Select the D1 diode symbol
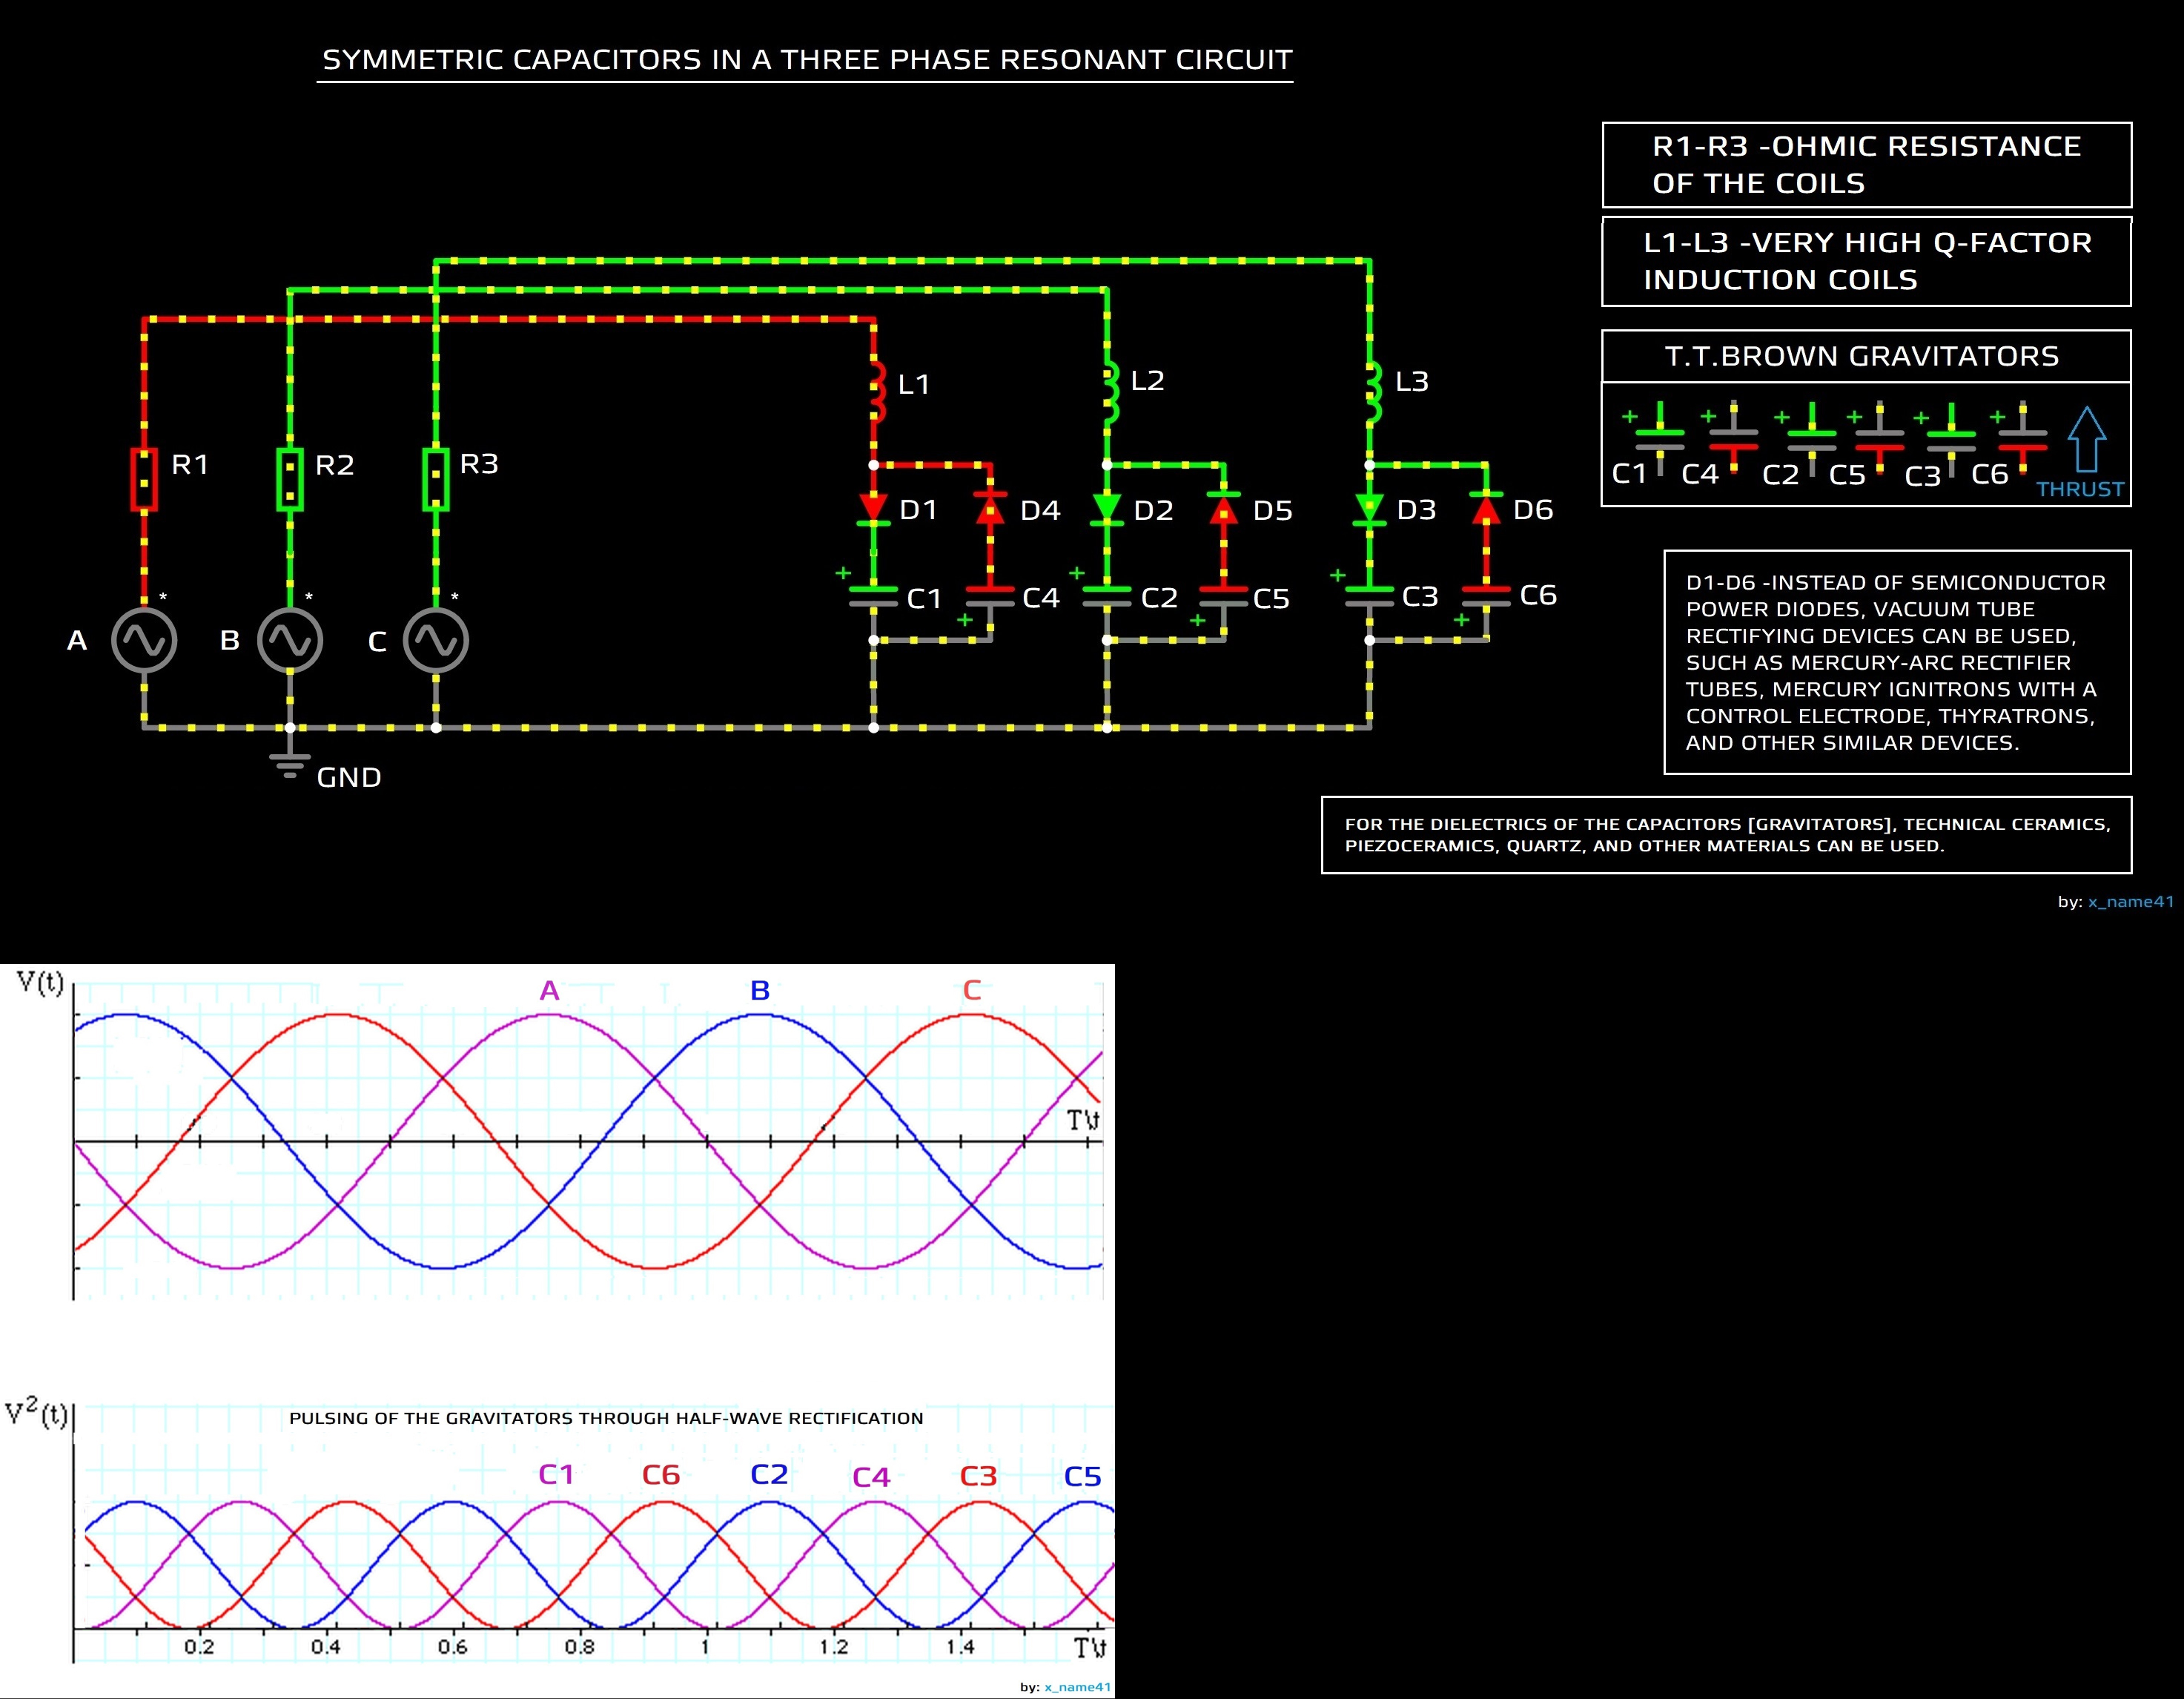 pyautogui.click(x=874, y=508)
